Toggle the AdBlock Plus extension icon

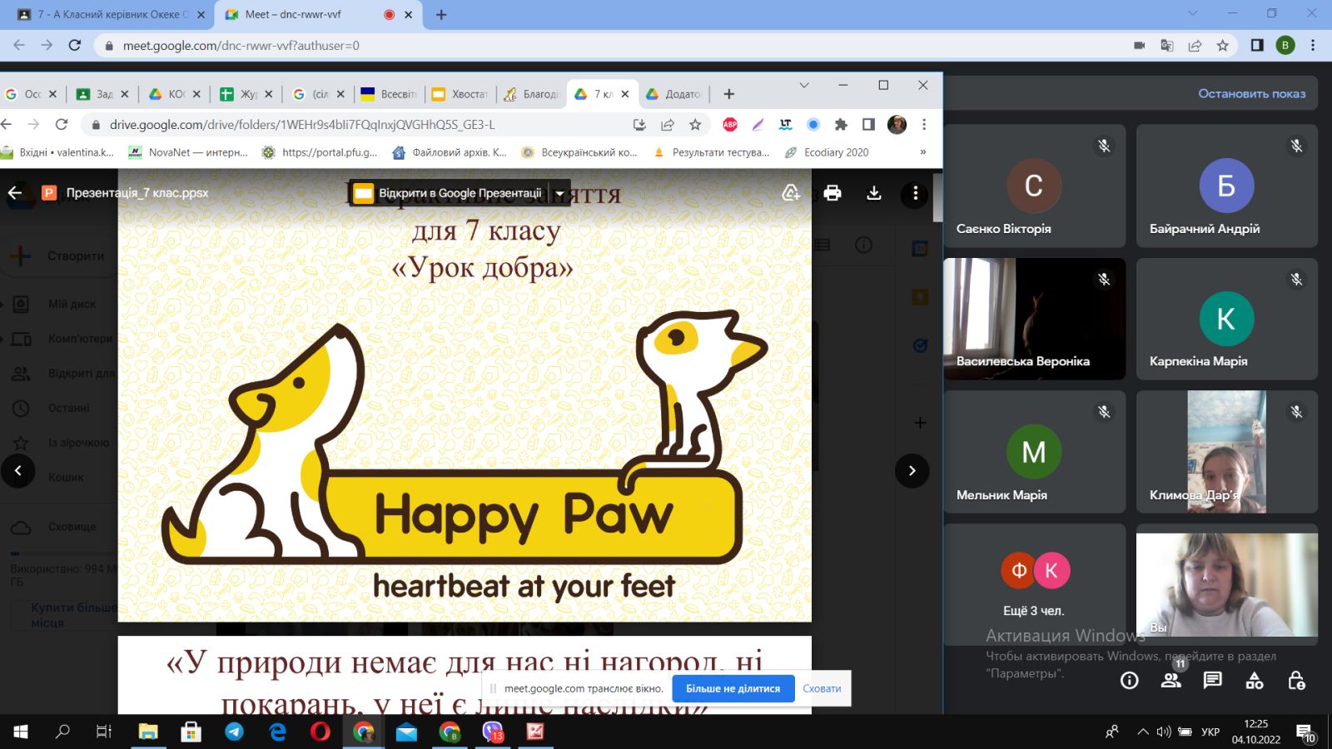tap(730, 125)
